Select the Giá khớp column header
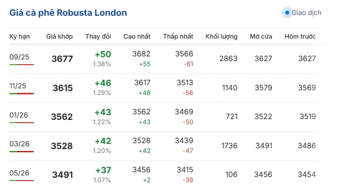This screenshot has height=189, width=337. tap(60, 37)
